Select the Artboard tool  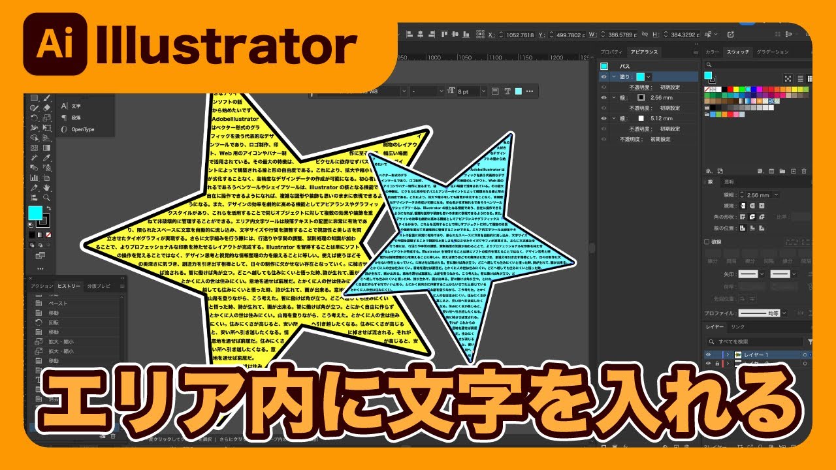pyautogui.click(x=47, y=178)
